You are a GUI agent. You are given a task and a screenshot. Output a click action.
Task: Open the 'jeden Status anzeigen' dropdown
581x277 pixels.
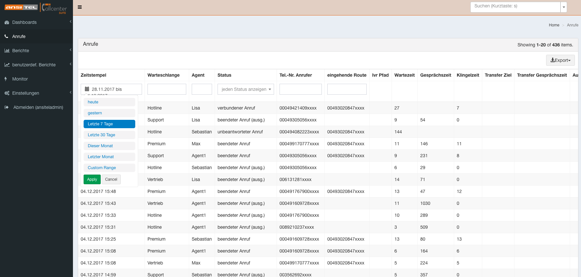(x=246, y=89)
